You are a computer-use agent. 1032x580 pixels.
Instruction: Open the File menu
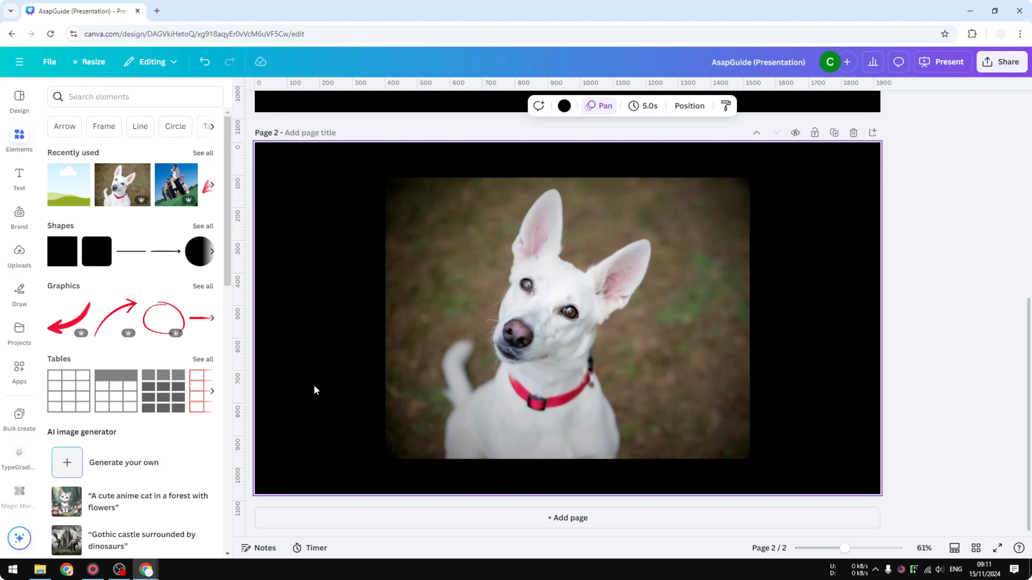point(50,62)
